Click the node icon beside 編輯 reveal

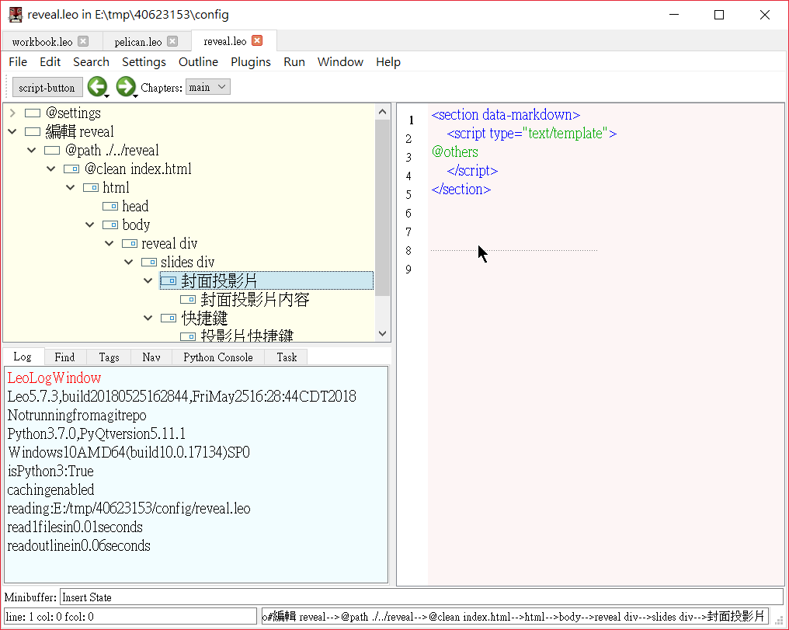(33, 132)
